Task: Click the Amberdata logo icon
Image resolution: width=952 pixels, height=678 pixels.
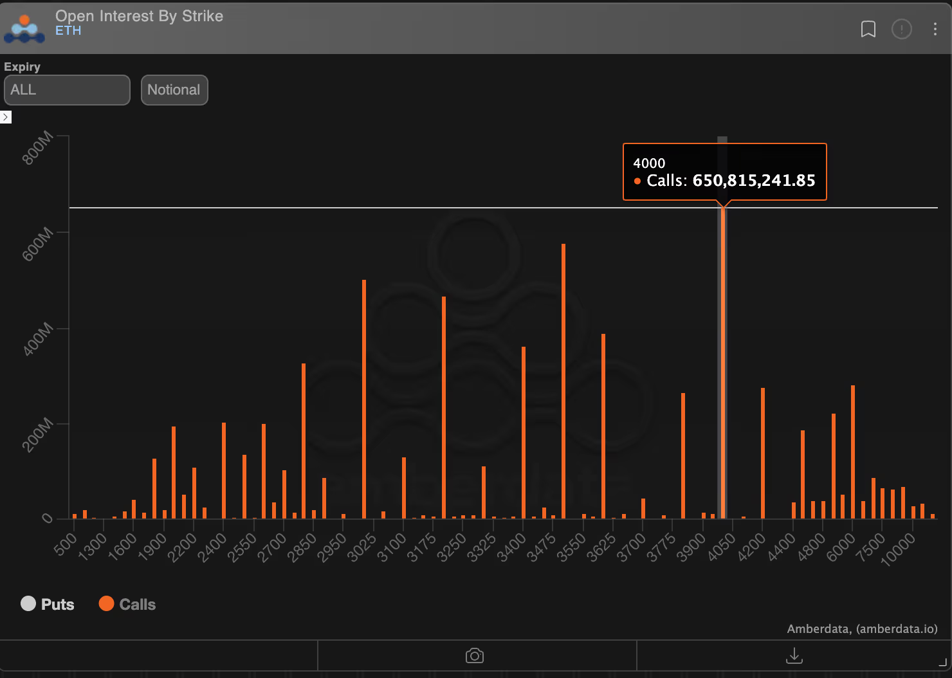Action: 24,29
